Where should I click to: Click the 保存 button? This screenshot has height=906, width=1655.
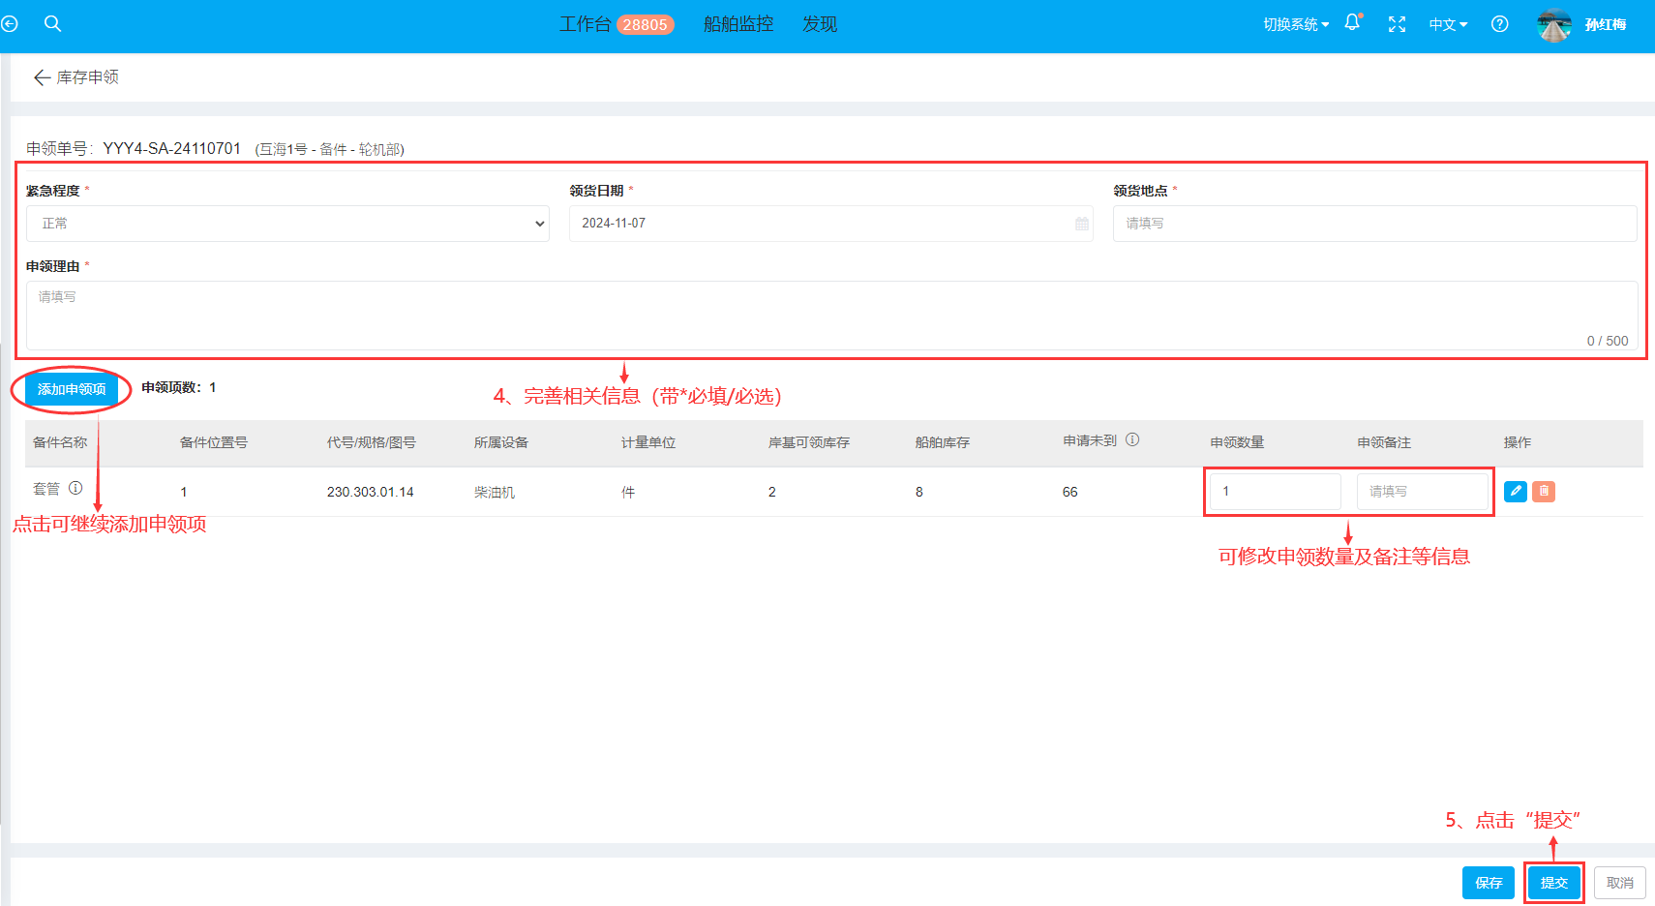tap(1489, 883)
